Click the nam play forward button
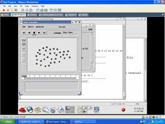The image size is (165, 124). tap(39, 33)
